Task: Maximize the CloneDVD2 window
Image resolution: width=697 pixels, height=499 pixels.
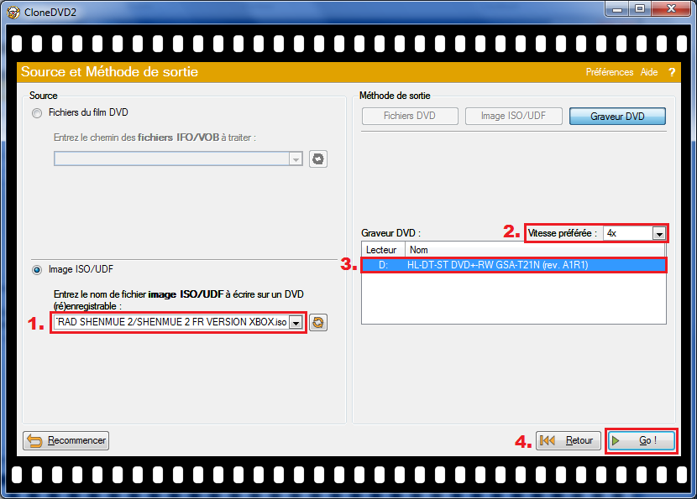Action: pyautogui.click(x=640, y=9)
